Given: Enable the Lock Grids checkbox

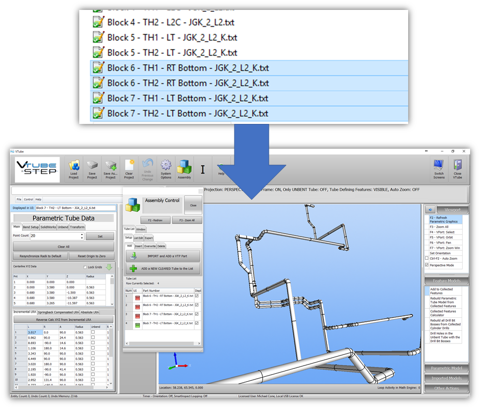Looking at the screenshot, I should 84,267.
